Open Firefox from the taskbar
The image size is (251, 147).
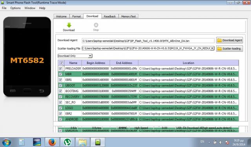pos(52,142)
